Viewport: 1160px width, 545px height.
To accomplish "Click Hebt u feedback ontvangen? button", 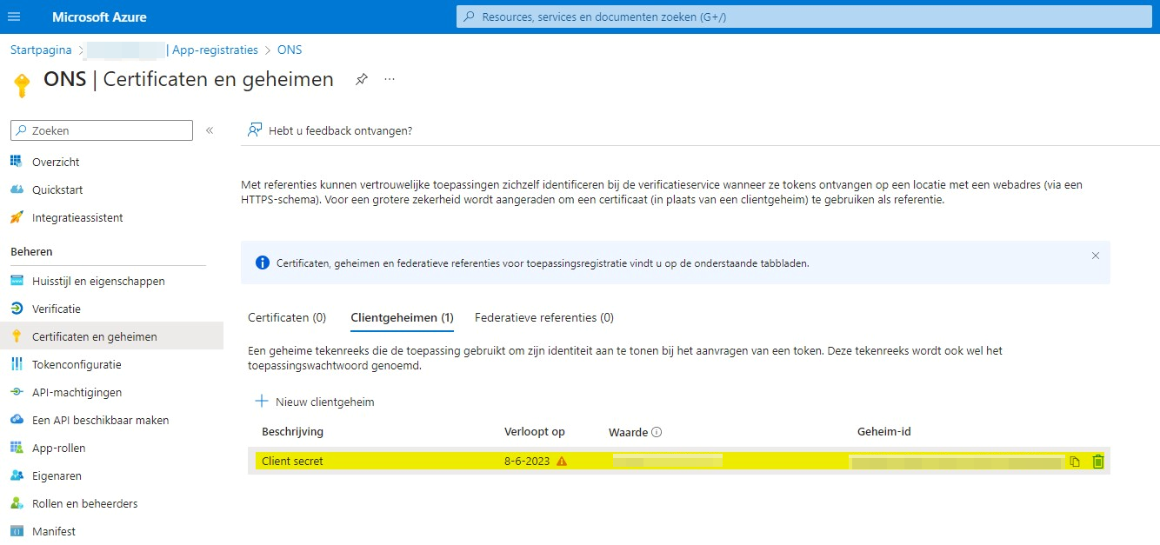I will pos(330,130).
